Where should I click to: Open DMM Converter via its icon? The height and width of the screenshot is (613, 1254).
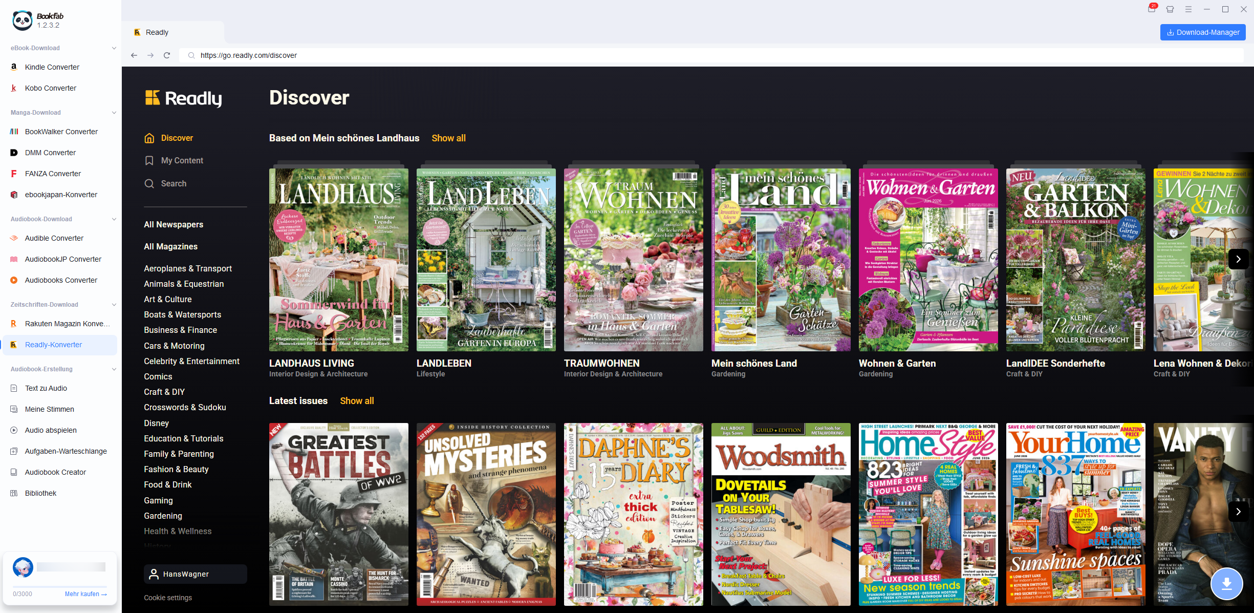pos(14,153)
